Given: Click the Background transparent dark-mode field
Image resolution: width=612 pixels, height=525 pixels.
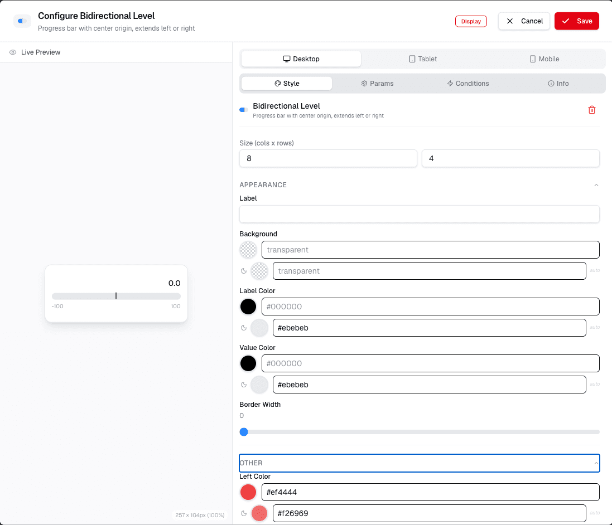Looking at the screenshot, I should (x=430, y=271).
